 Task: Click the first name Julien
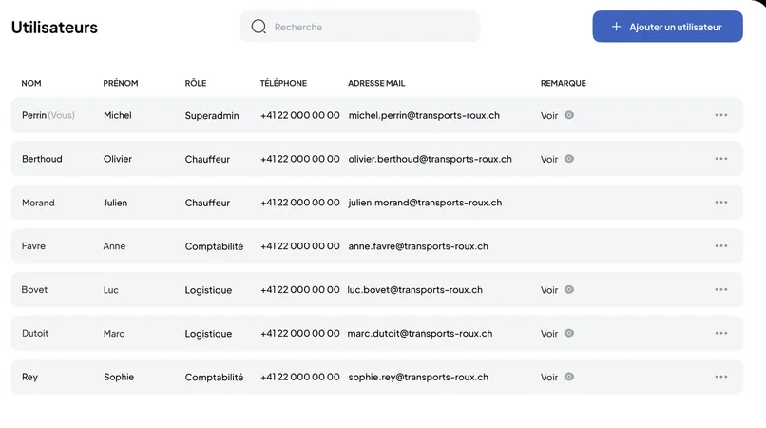115,203
